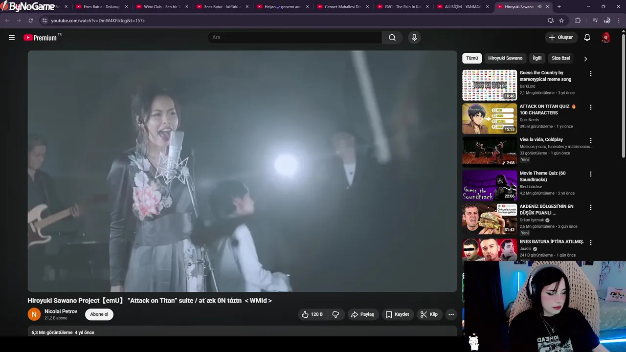
Task: Open Viva la vida, Coldplay title link
Action: point(541,140)
